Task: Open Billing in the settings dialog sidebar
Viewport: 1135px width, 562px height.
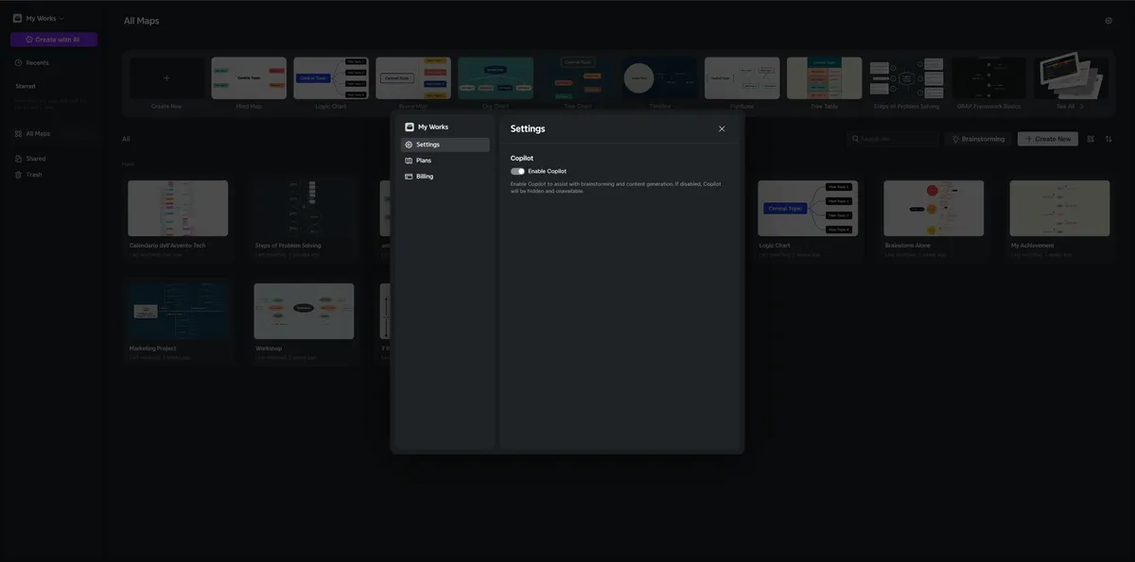Action: pos(445,177)
